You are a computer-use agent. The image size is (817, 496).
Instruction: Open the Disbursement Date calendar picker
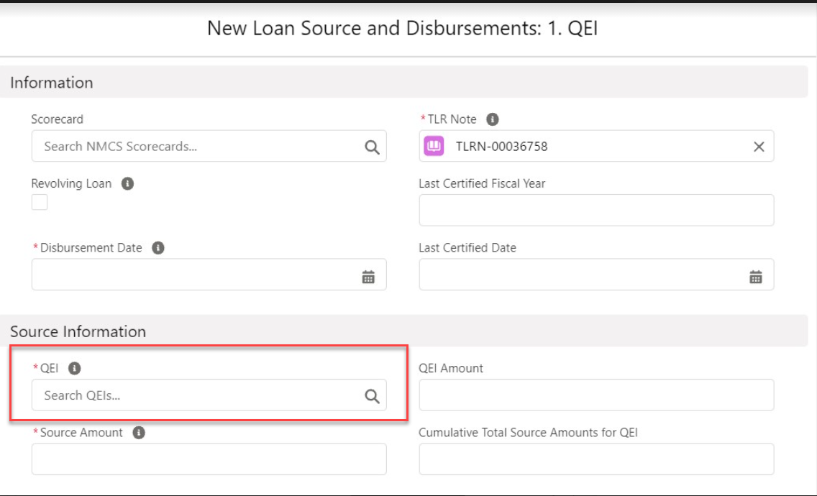click(368, 276)
